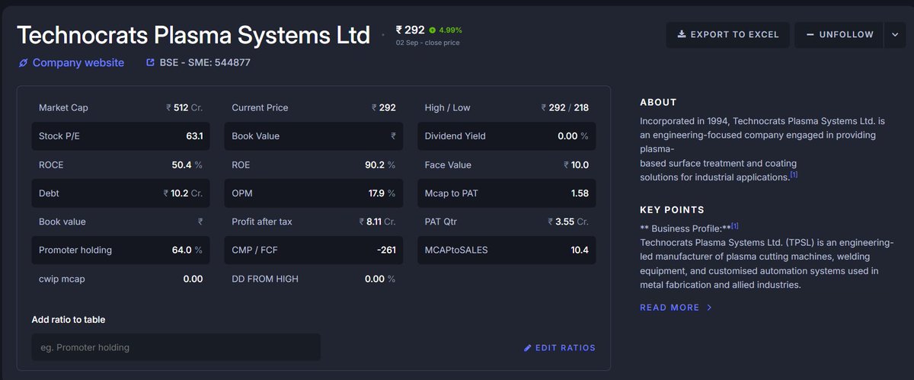Screen dimensions: 914x380
Task: Click the Export to Excel button
Action: coord(727,34)
